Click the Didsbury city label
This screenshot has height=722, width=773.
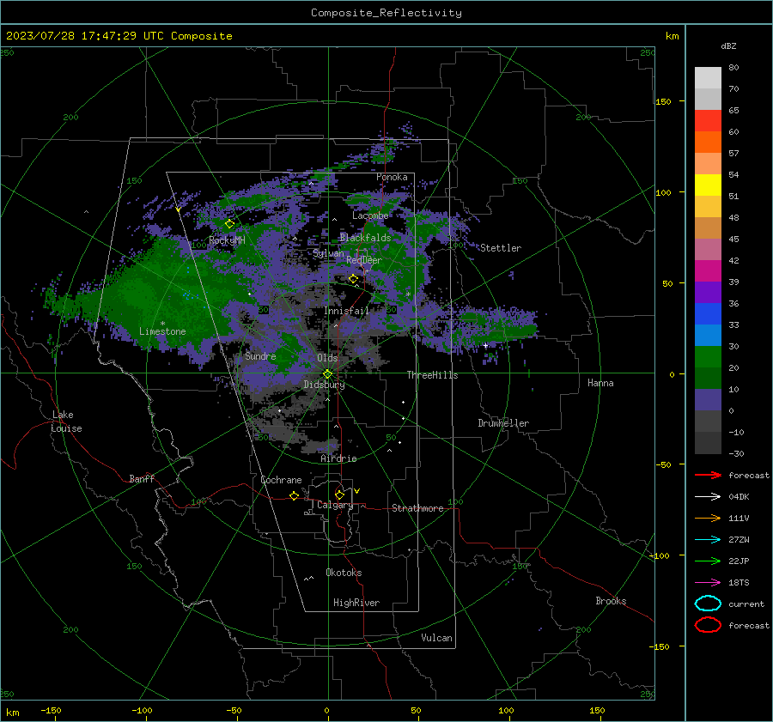point(324,385)
